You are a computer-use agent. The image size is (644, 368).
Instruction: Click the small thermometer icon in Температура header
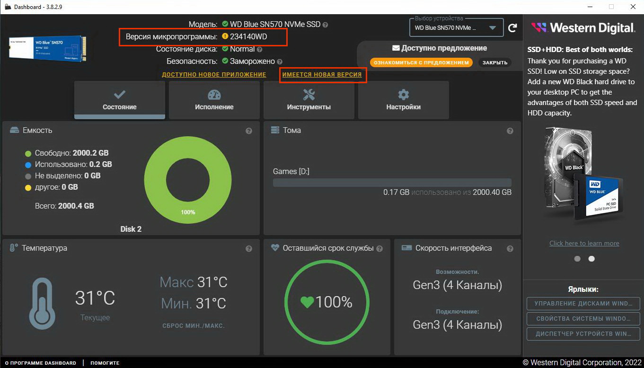click(x=14, y=248)
